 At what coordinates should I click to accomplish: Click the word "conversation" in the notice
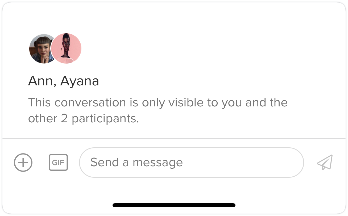point(89,102)
